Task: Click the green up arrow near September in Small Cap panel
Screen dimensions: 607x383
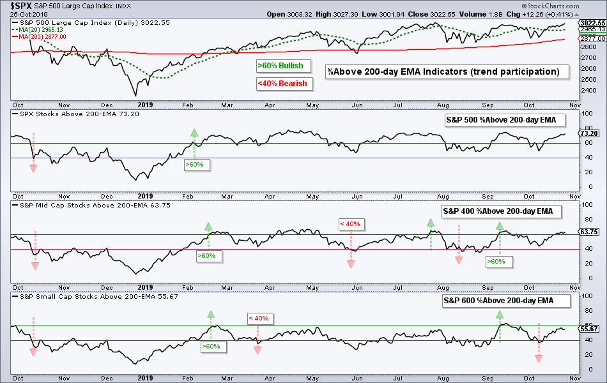Action: pos(500,315)
